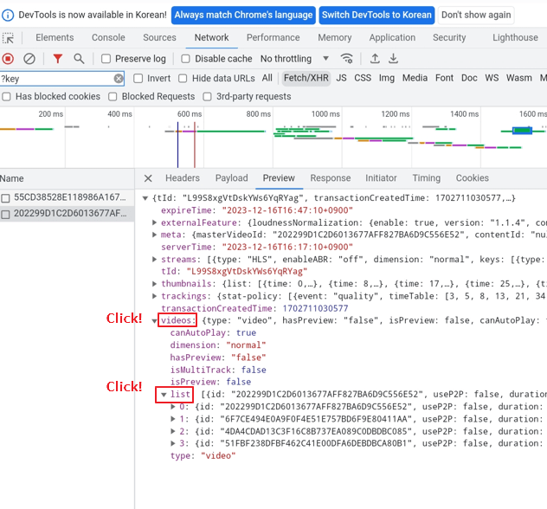Stop recording network log
The height and width of the screenshot is (509, 547).
pos(8,59)
